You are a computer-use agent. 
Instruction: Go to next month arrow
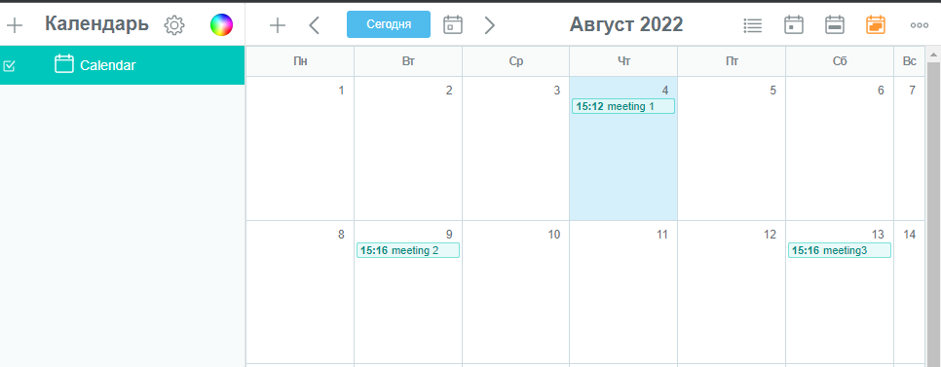[490, 25]
